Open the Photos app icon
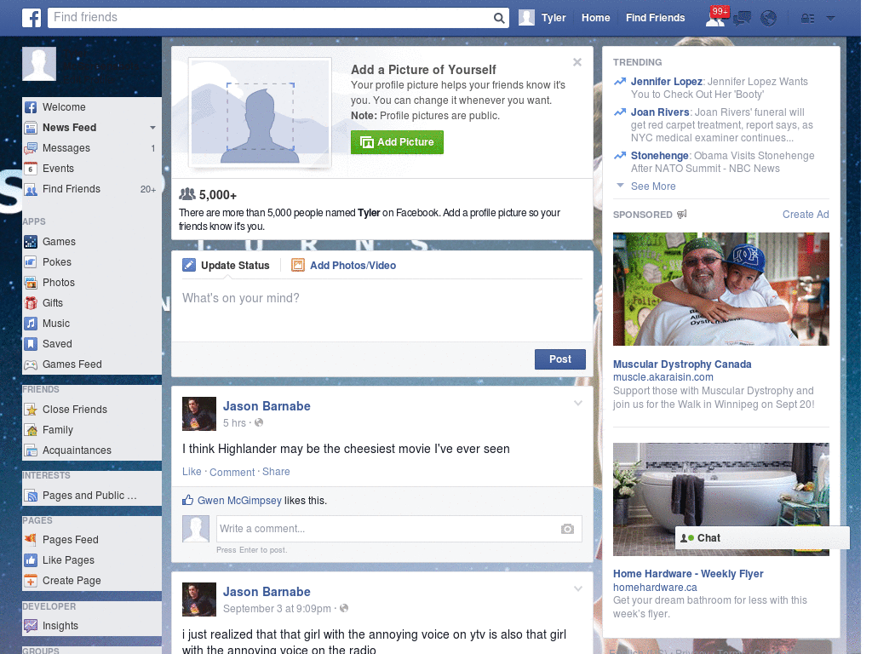The height and width of the screenshot is (654, 872). (31, 283)
